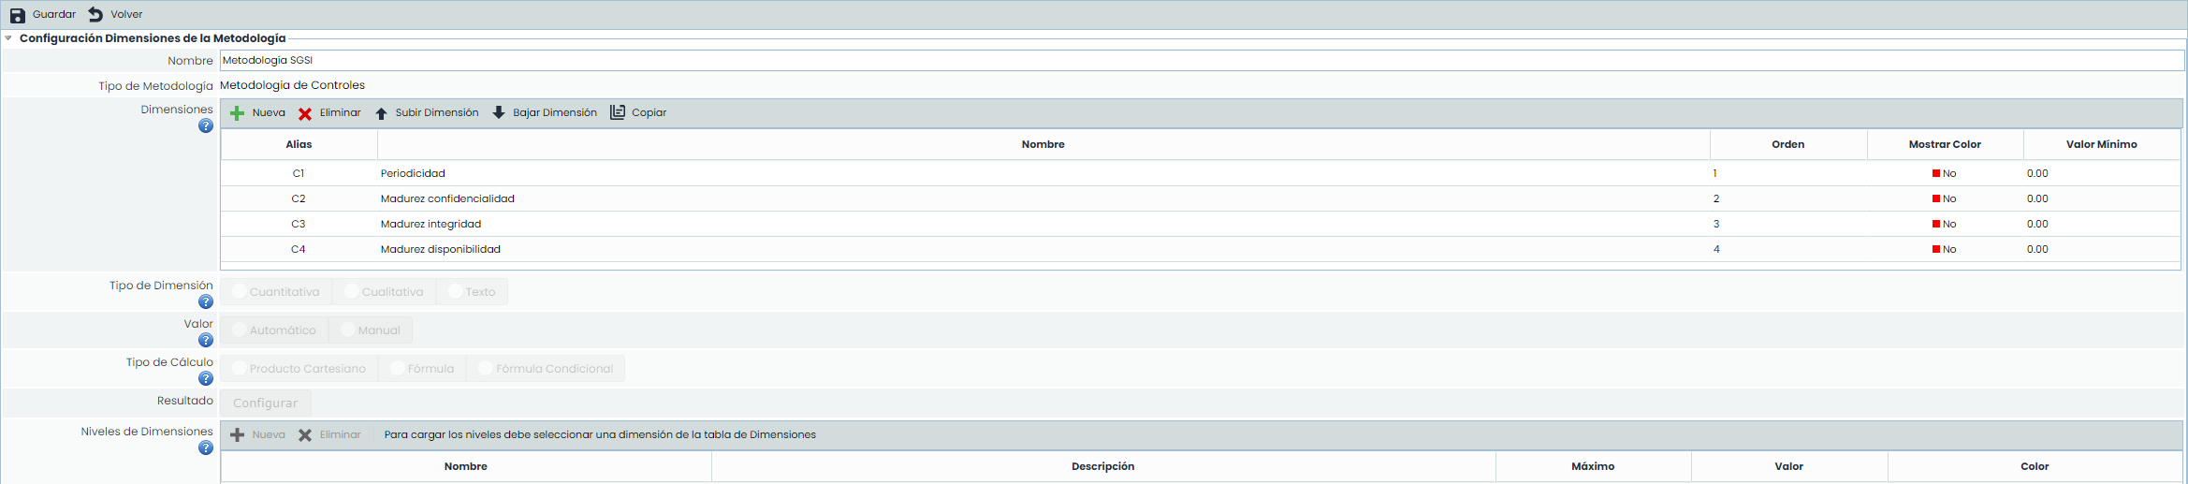
Task: Add a new dimension with Nueva
Action: click(x=238, y=113)
